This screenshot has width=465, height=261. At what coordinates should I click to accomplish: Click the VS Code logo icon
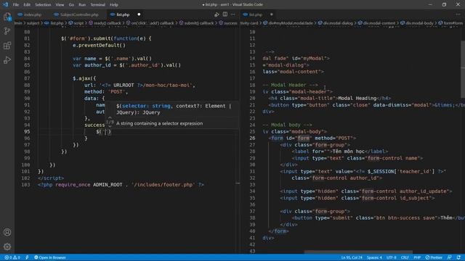tap(5, 4)
